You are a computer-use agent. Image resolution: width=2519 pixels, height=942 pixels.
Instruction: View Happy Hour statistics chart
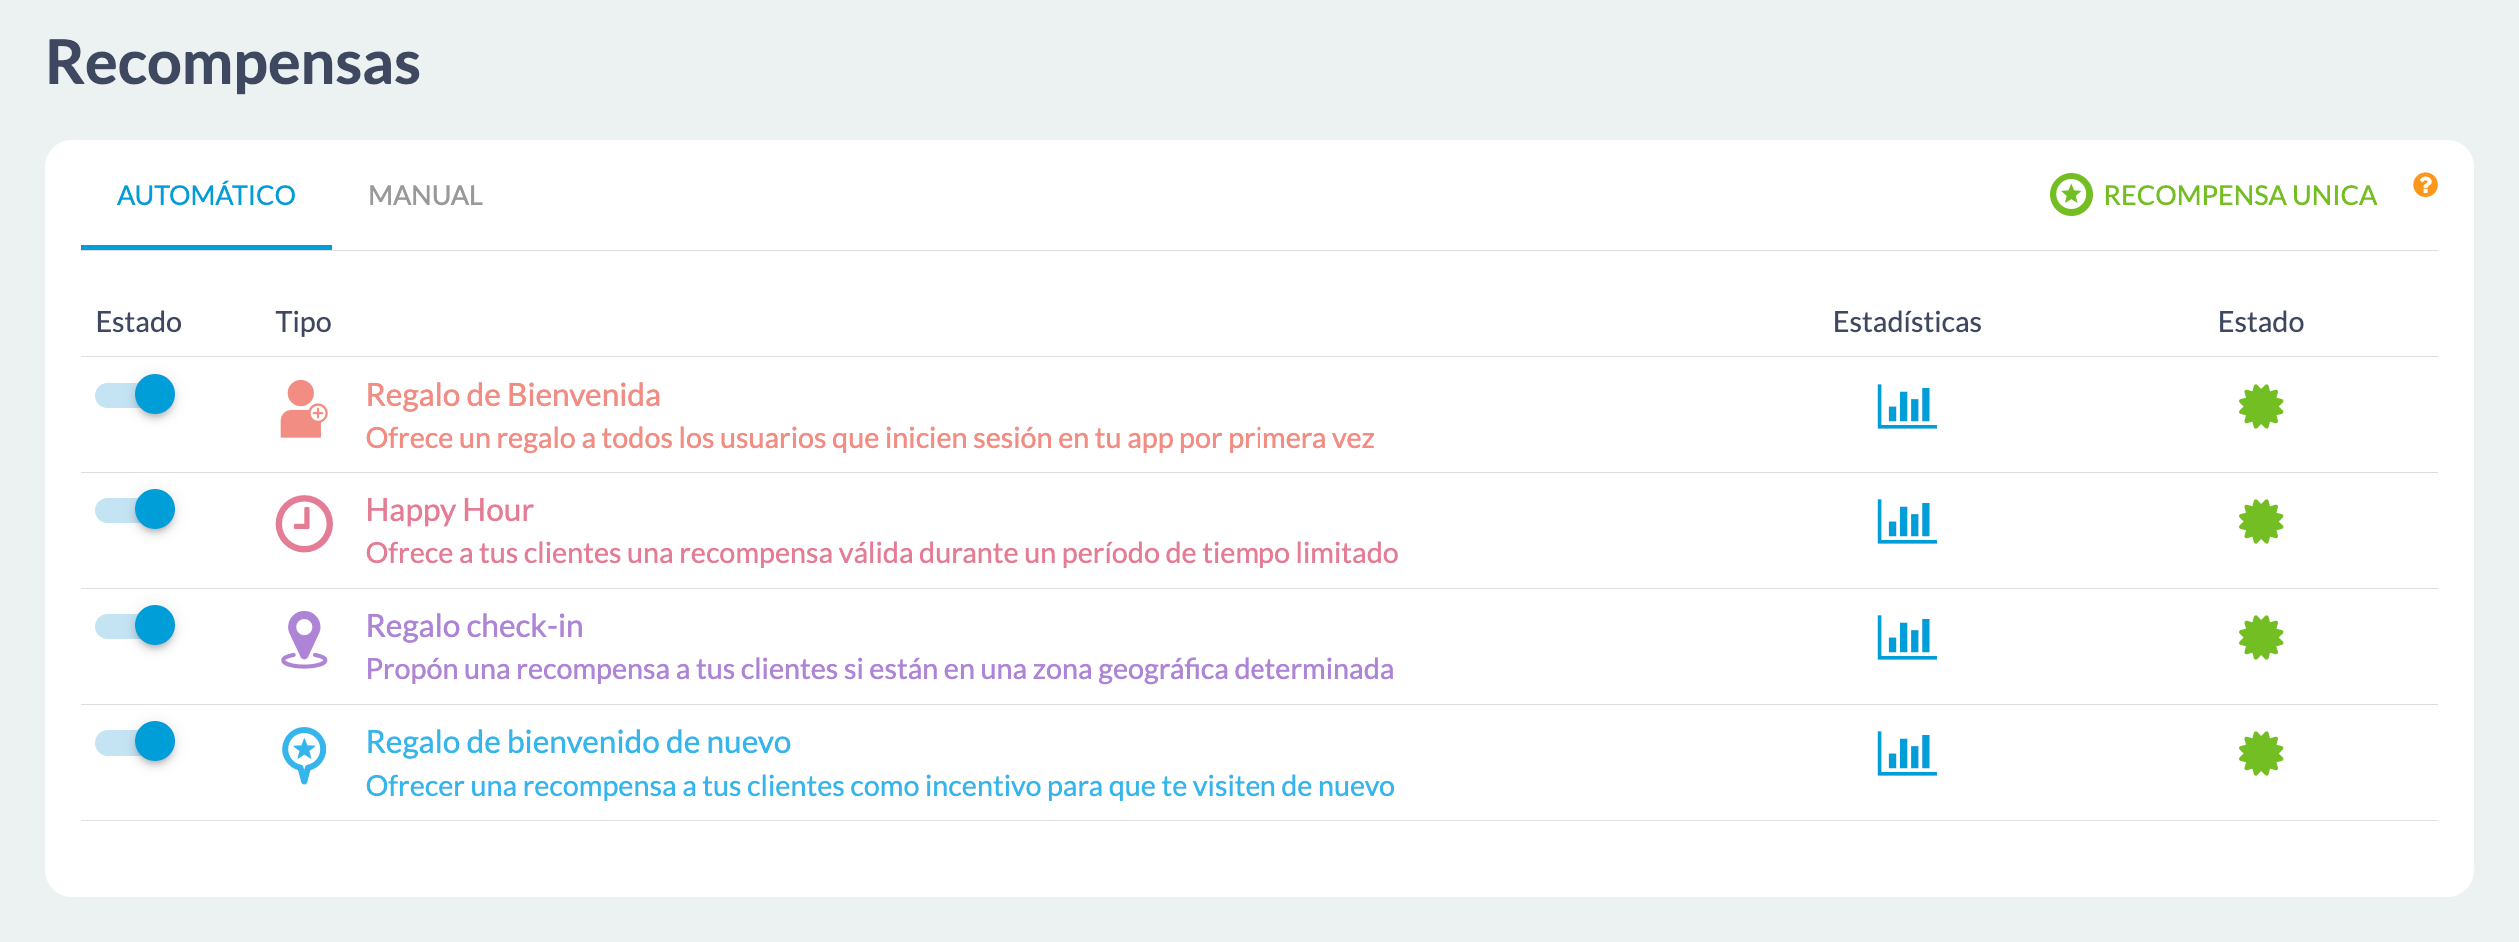(x=1906, y=522)
